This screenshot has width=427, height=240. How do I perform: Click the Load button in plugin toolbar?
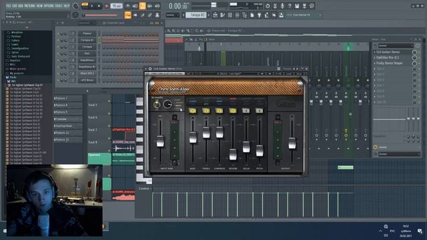pos(289,73)
